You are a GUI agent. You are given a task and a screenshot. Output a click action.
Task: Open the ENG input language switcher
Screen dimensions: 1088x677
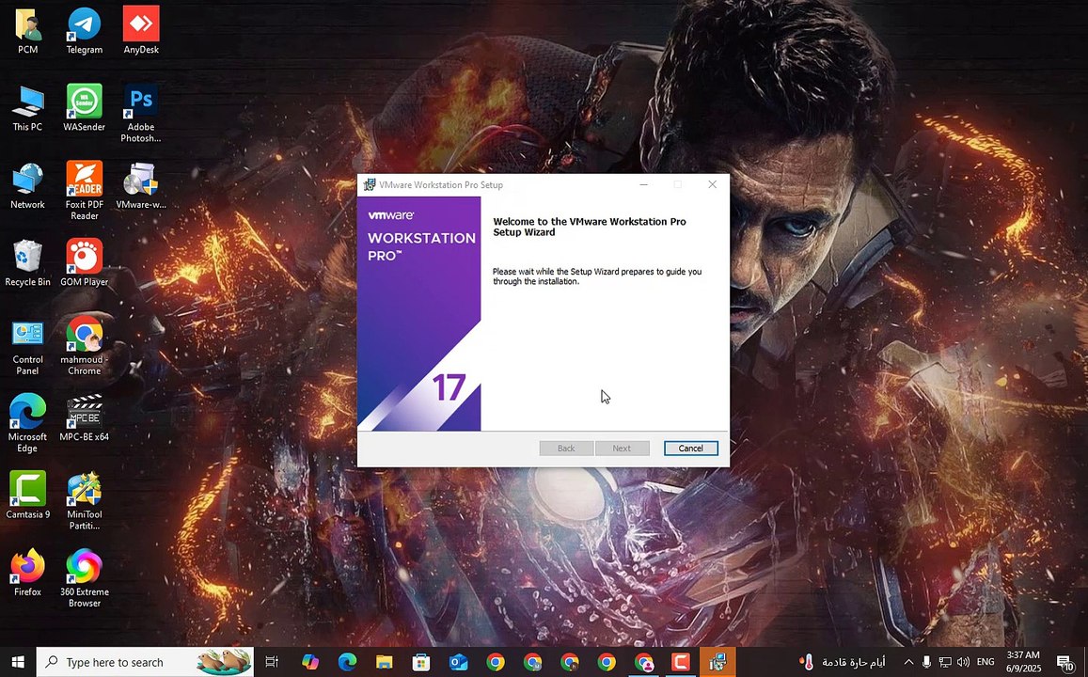(986, 662)
